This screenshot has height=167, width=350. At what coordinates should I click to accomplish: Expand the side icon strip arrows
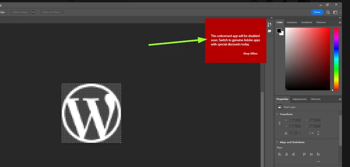(272, 18)
